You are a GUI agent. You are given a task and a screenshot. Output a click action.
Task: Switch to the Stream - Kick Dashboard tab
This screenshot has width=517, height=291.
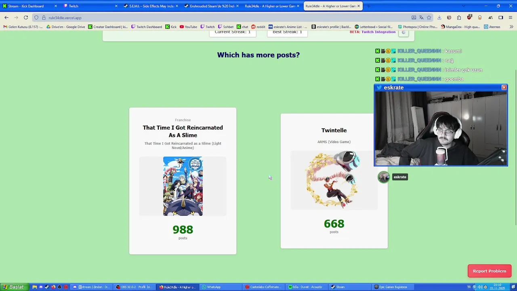pos(30,6)
